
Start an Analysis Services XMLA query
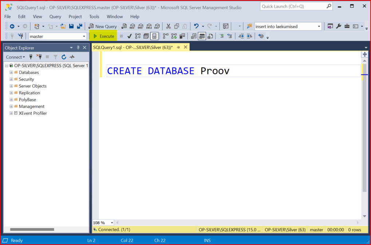click(149, 26)
